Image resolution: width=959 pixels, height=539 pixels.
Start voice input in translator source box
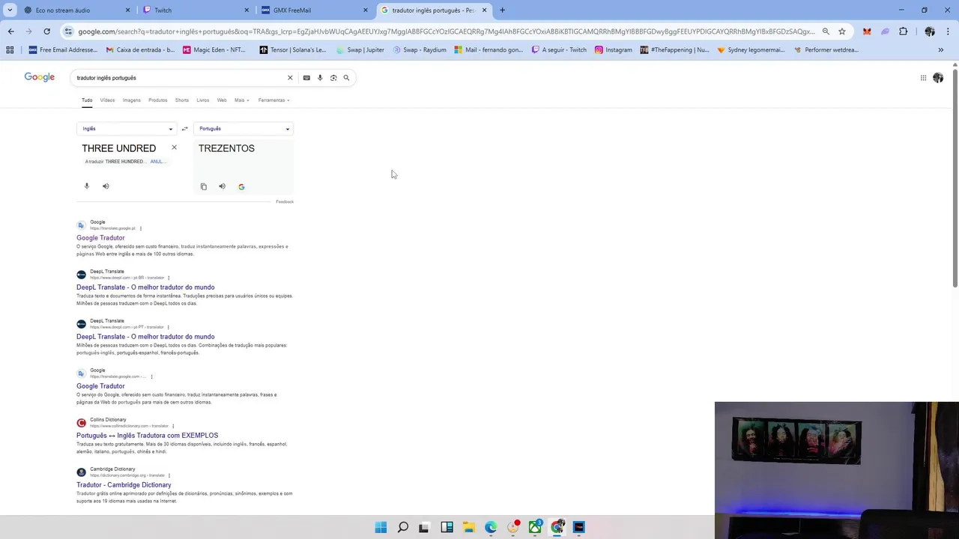[86, 186]
